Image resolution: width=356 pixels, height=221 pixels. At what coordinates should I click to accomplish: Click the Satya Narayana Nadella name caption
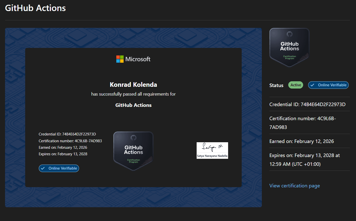click(212, 156)
